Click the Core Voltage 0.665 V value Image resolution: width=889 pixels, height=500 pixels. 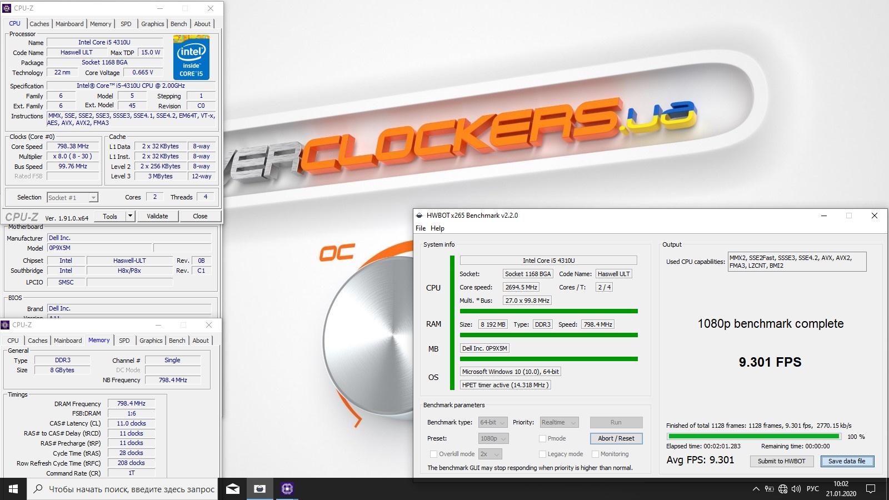pos(143,72)
